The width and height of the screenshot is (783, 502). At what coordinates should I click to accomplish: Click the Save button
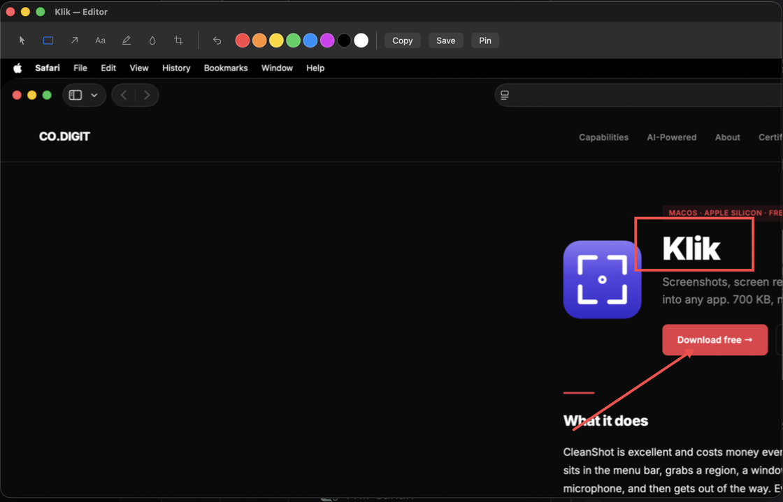click(446, 40)
